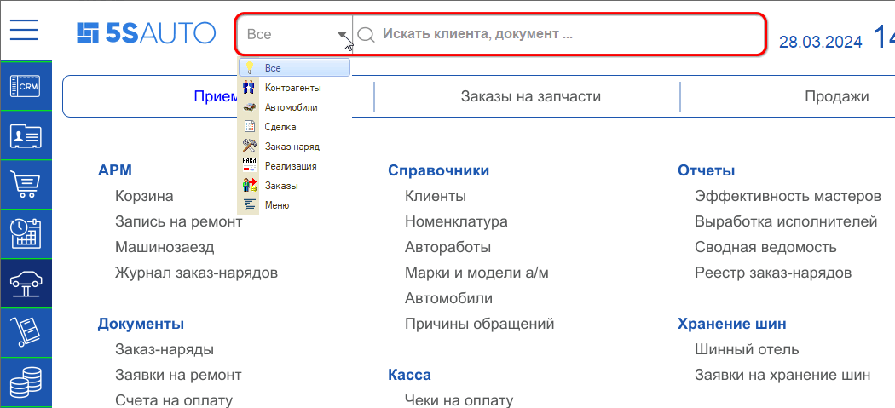
Task: Click the Касса section heading
Action: coord(409,375)
